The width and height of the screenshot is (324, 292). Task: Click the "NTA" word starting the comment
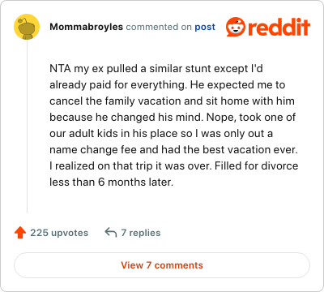coord(60,69)
